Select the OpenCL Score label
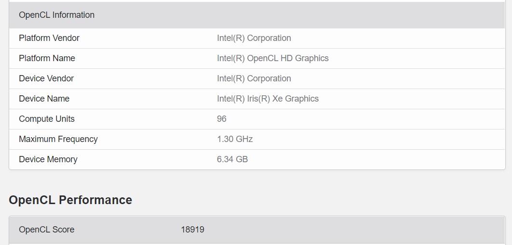This screenshot has height=245, width=512. [47, 230]
